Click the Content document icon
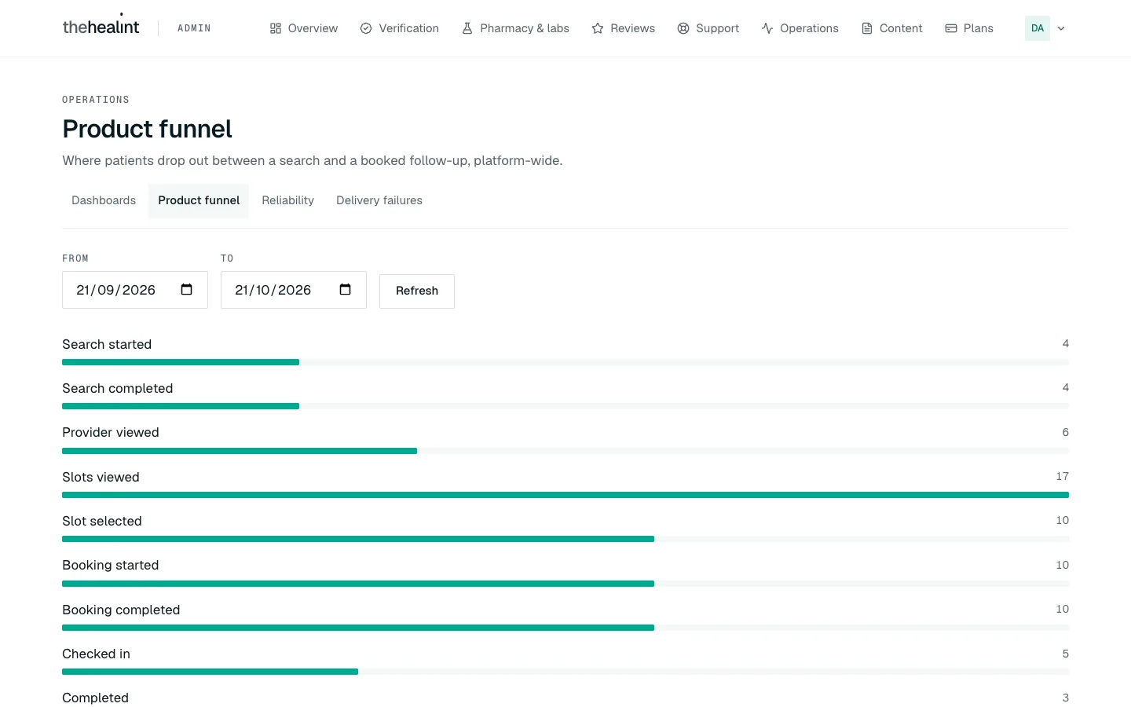The width and height of the screenshot is (1131, 707). 867,28
